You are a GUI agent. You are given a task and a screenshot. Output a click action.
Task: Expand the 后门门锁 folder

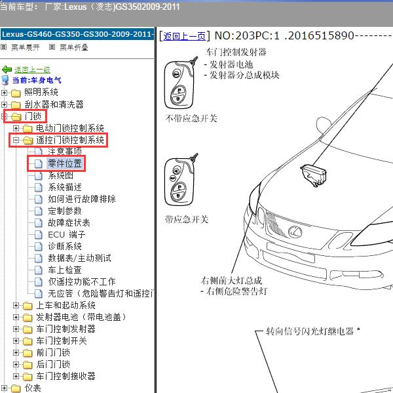16,364
